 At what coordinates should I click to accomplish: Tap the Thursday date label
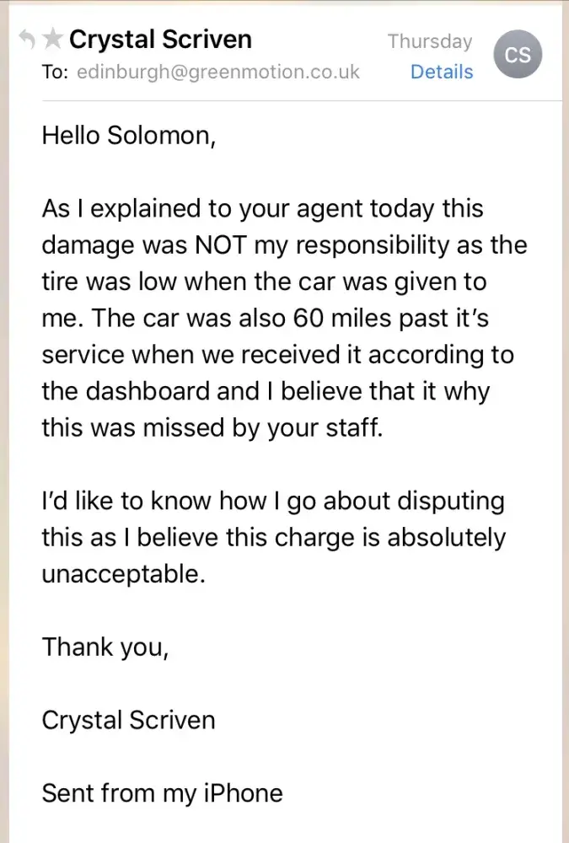tap(430, 40)
